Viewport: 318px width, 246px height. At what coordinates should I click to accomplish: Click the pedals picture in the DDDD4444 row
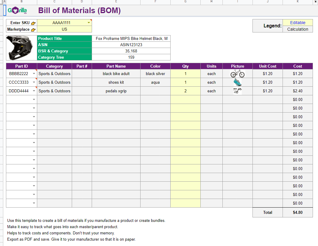click(237, 91)
